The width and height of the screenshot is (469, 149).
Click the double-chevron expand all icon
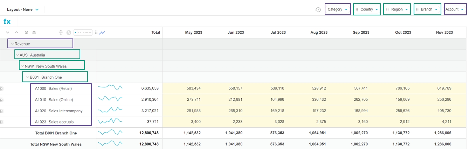tap(27, 33)
